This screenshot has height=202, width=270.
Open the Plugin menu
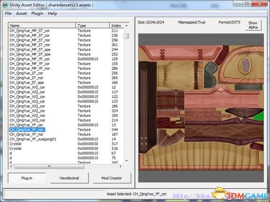tap(37, 14)
